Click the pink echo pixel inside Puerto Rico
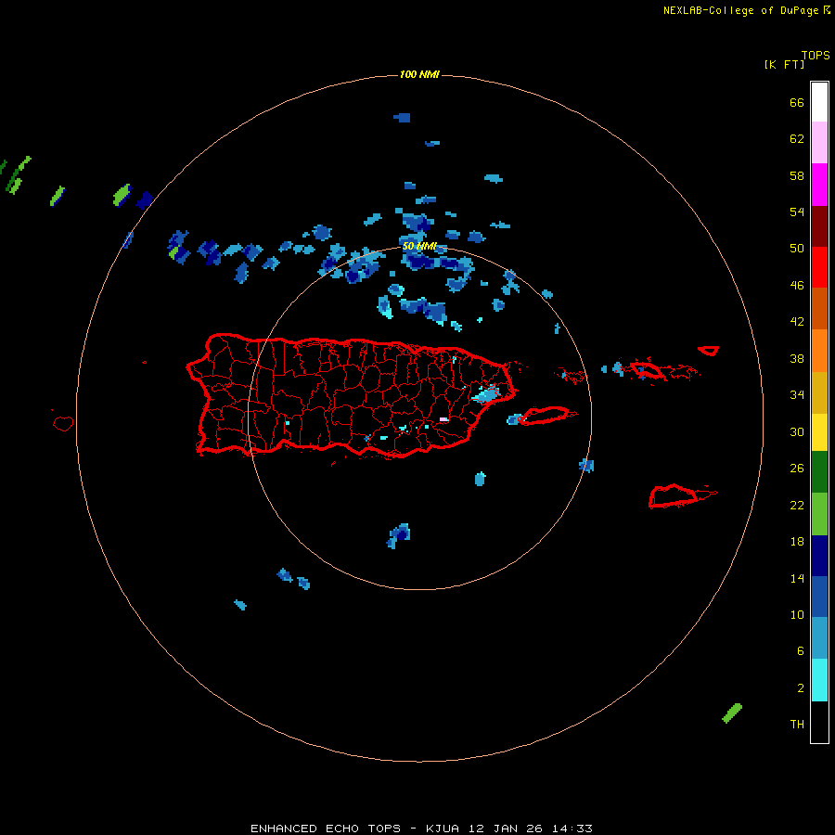The height and width of the screenshot is (835, 835). pos(443,419)
